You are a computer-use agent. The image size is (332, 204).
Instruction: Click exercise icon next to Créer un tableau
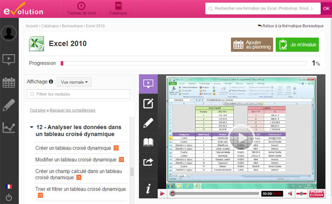tap(116, 148)
